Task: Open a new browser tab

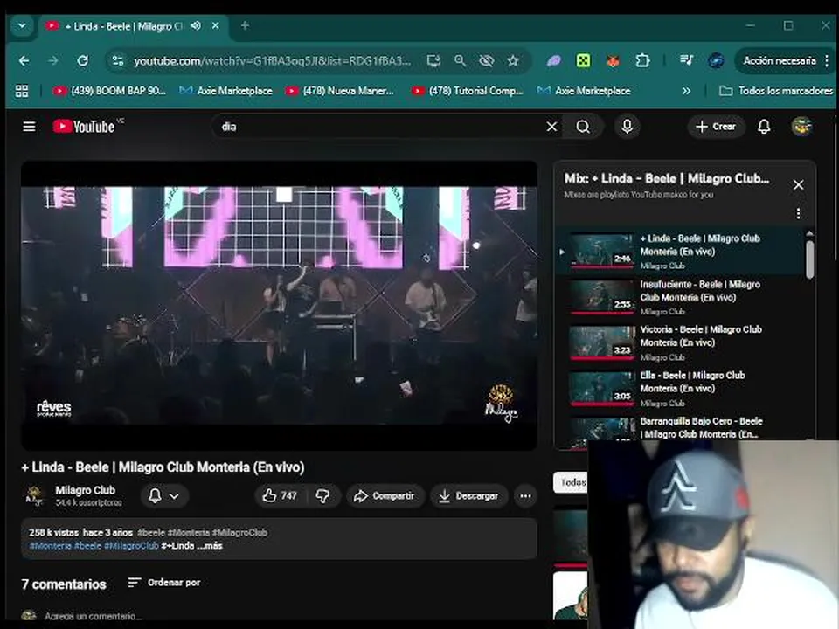Action: click(245, 25)
